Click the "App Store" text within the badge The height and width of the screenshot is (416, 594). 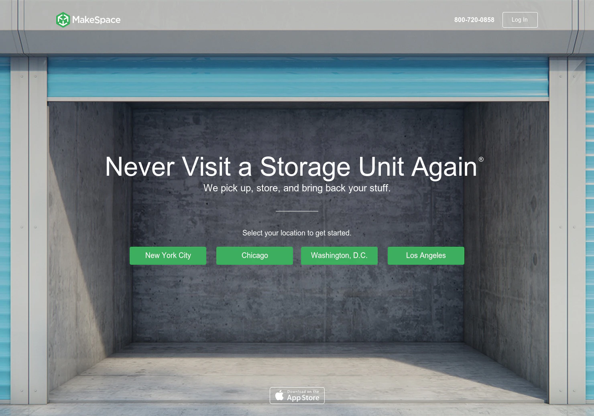[303, 398]
